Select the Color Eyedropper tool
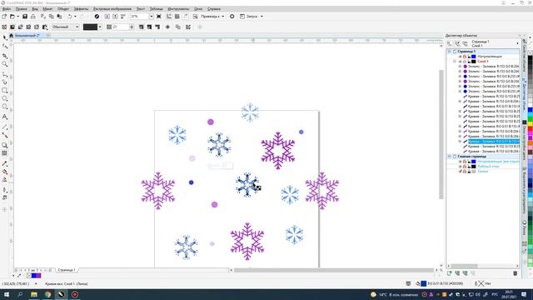The image size is (533, 300). [x=4, y=163]
